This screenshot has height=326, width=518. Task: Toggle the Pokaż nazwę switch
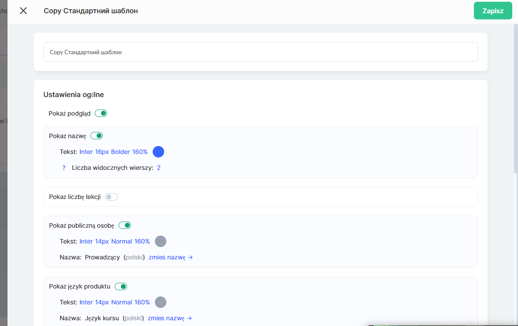[97, 136]
